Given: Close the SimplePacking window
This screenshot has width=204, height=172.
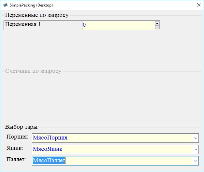Looking at the screenshot, I should (198, 5).
